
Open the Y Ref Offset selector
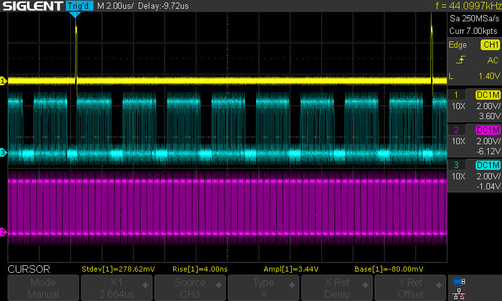pos(410,288)
